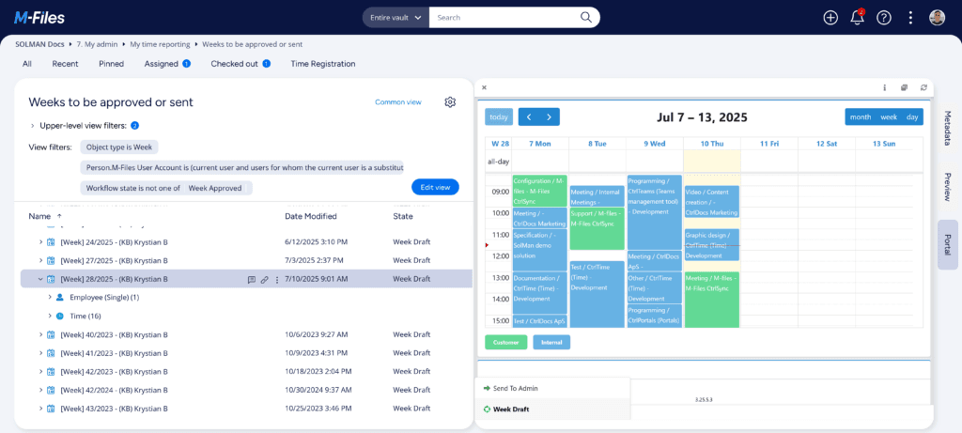Click the Edit view button
Screen dimensions: 962x433
tap(435, 187)
